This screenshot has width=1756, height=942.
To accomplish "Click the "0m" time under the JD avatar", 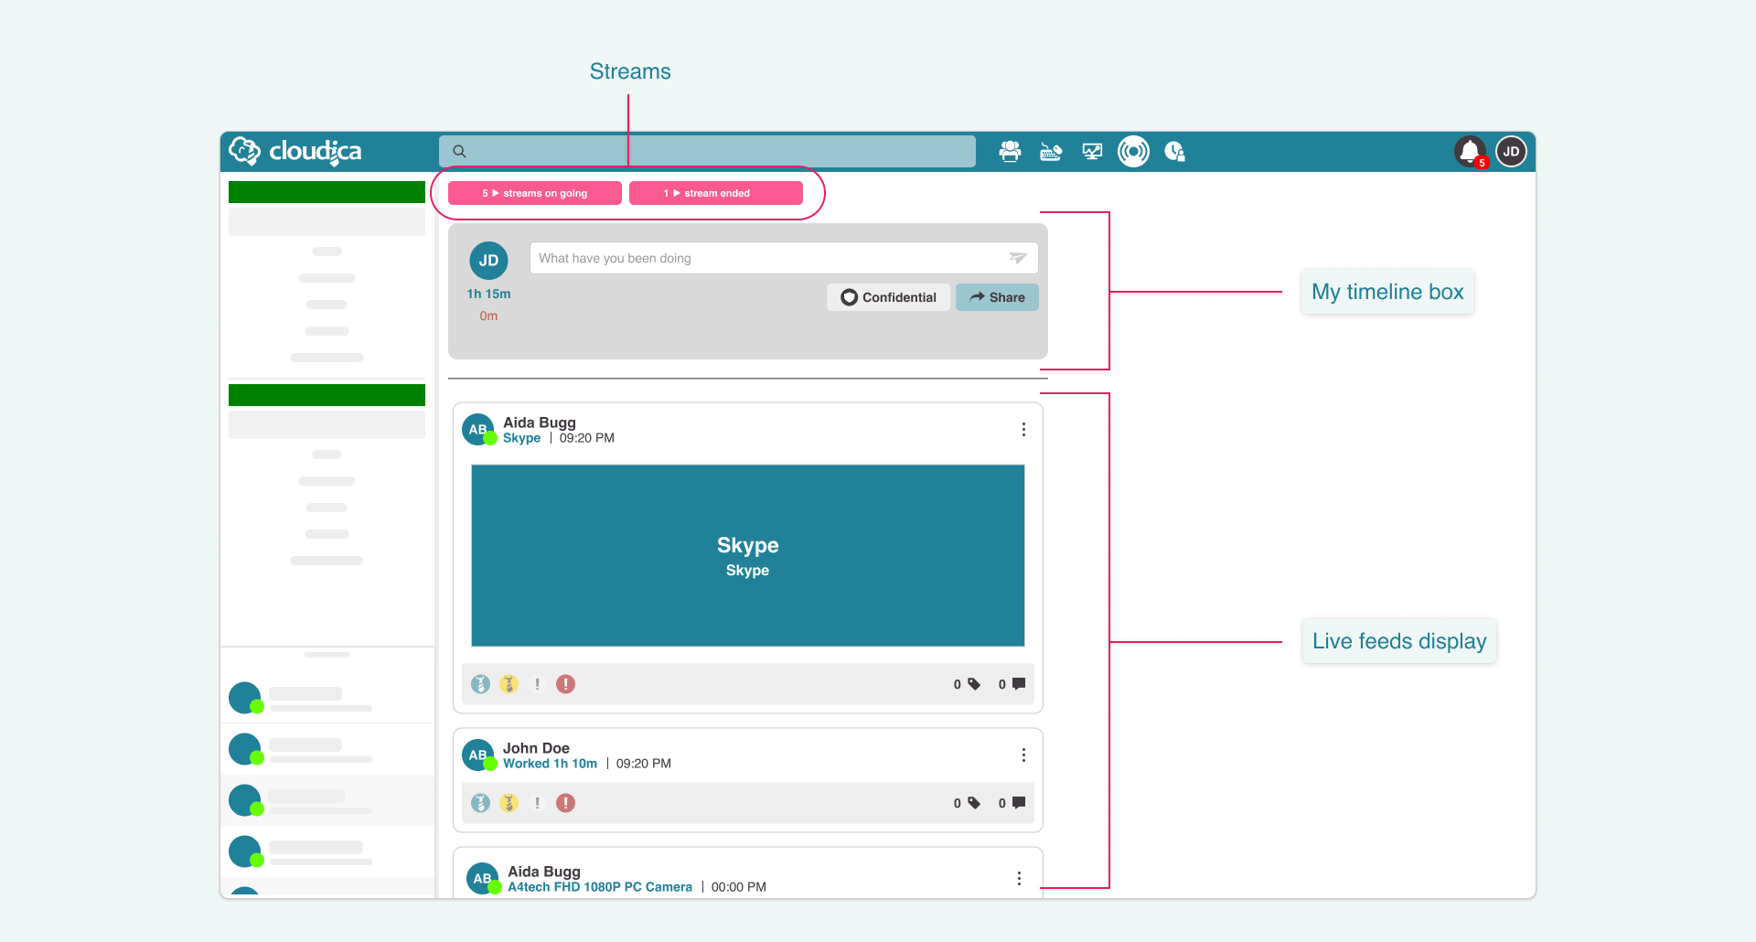I will tap(488, 316).
